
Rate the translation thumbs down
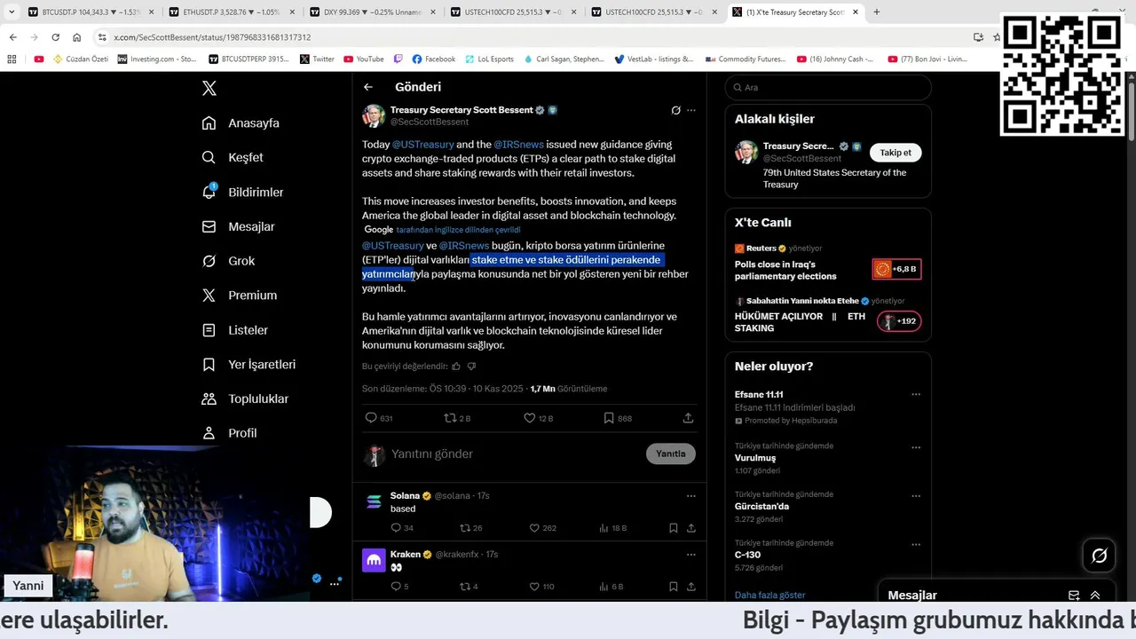(471, 366)
